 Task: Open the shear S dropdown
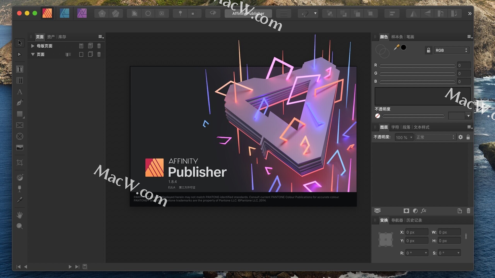coord(458,253)
